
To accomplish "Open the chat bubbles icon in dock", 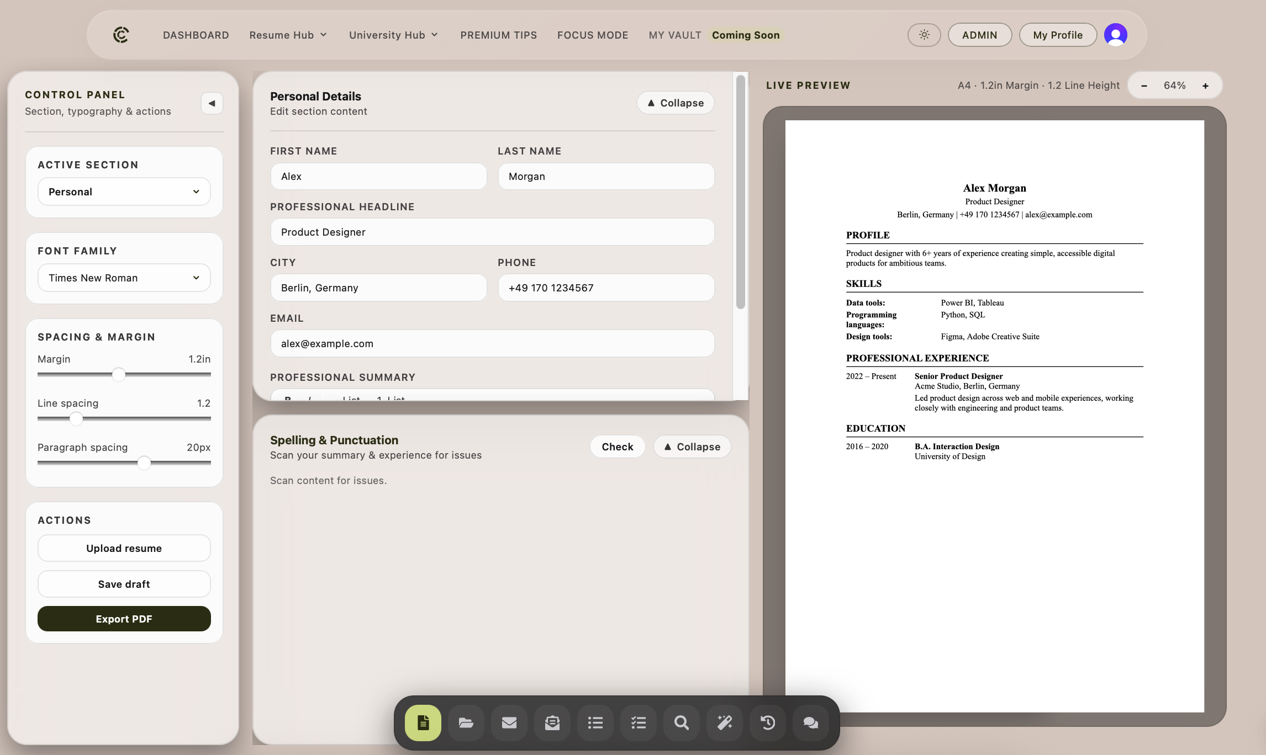I will pos(811,722).
